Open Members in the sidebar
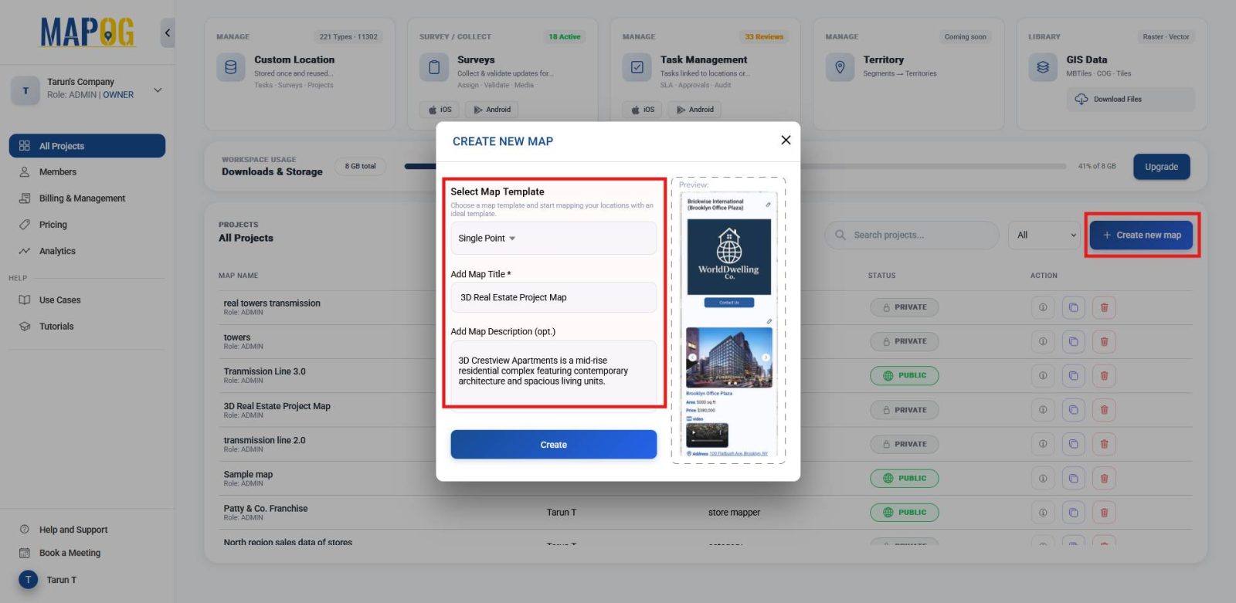 pos(58,172)
